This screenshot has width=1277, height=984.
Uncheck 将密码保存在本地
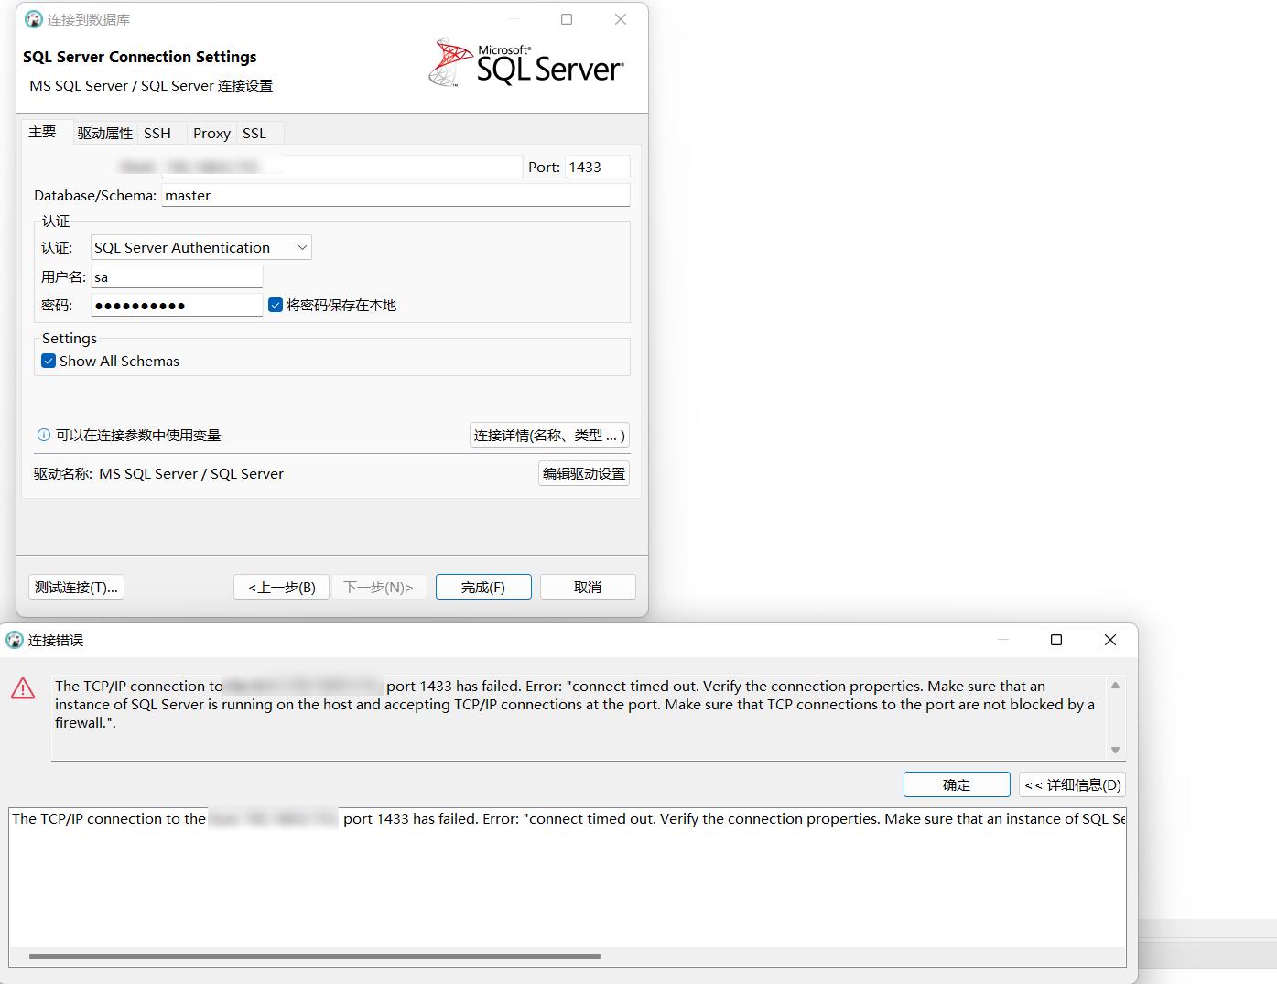point(276,305)
